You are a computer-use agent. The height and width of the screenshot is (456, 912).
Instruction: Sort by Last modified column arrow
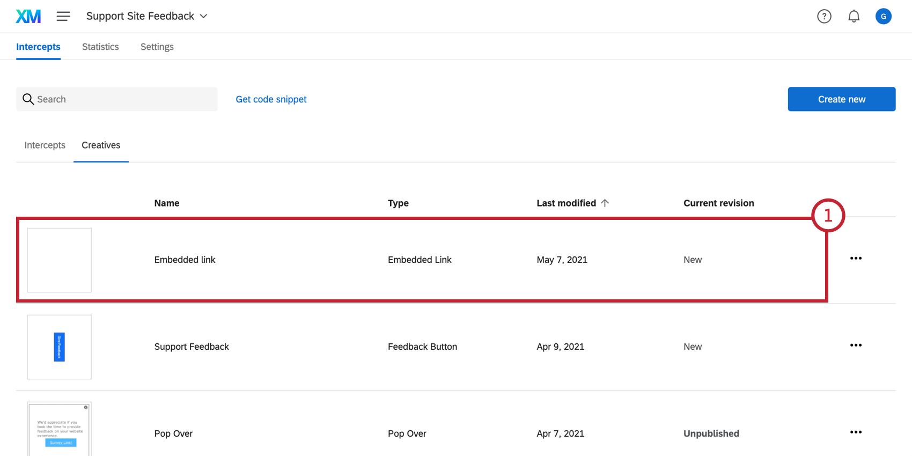pos(605,203)
